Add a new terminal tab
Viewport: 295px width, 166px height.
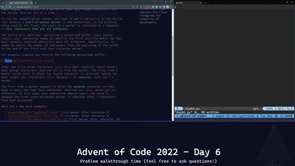coord(205,3)
